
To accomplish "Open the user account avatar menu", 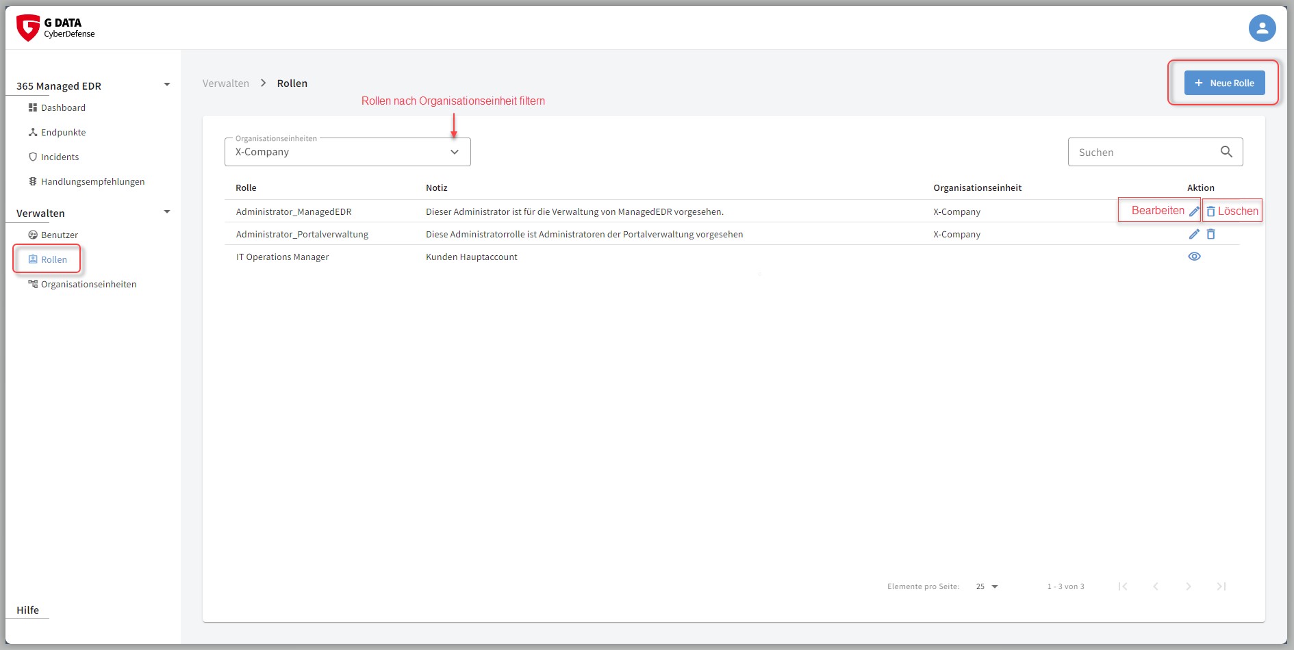I will [1262, 28].
